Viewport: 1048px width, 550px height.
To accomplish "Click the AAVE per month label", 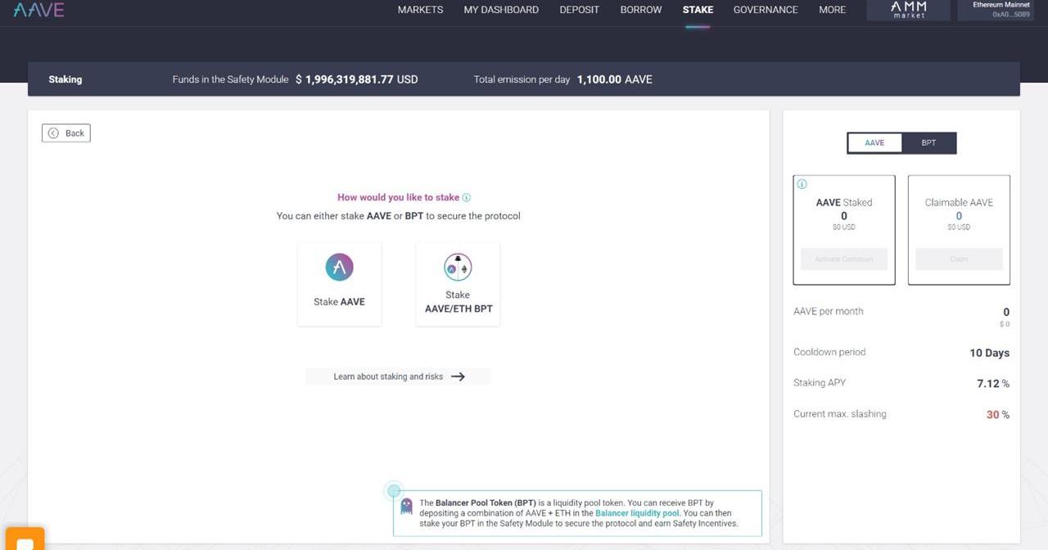I will pos(829,311).
